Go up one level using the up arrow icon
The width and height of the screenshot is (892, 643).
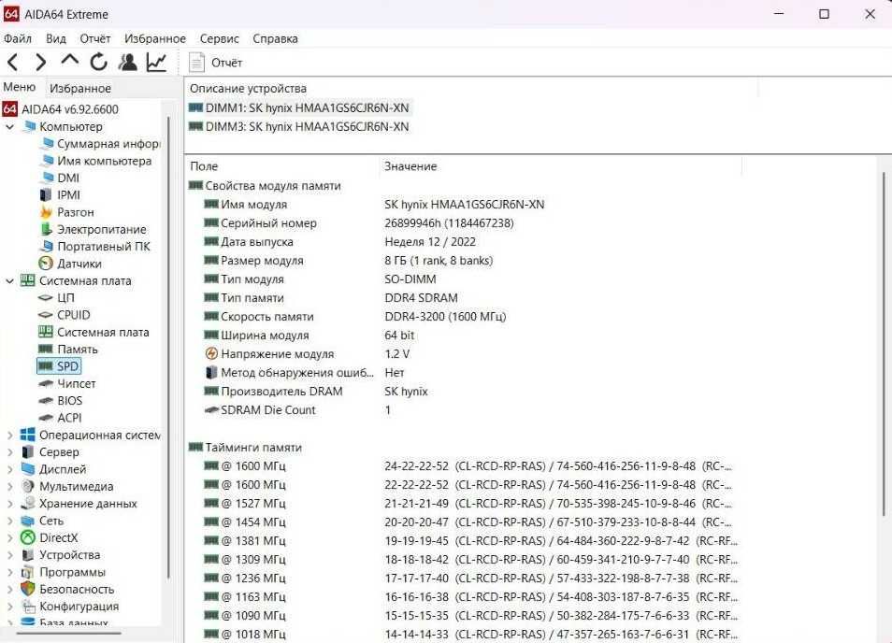click(x=69, y=60)
